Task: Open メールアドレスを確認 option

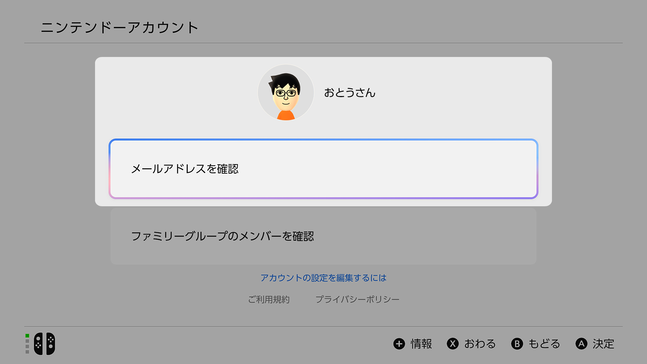Action: [323, 169]
